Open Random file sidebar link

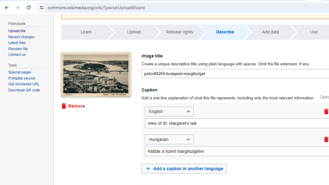pos(18,49)
